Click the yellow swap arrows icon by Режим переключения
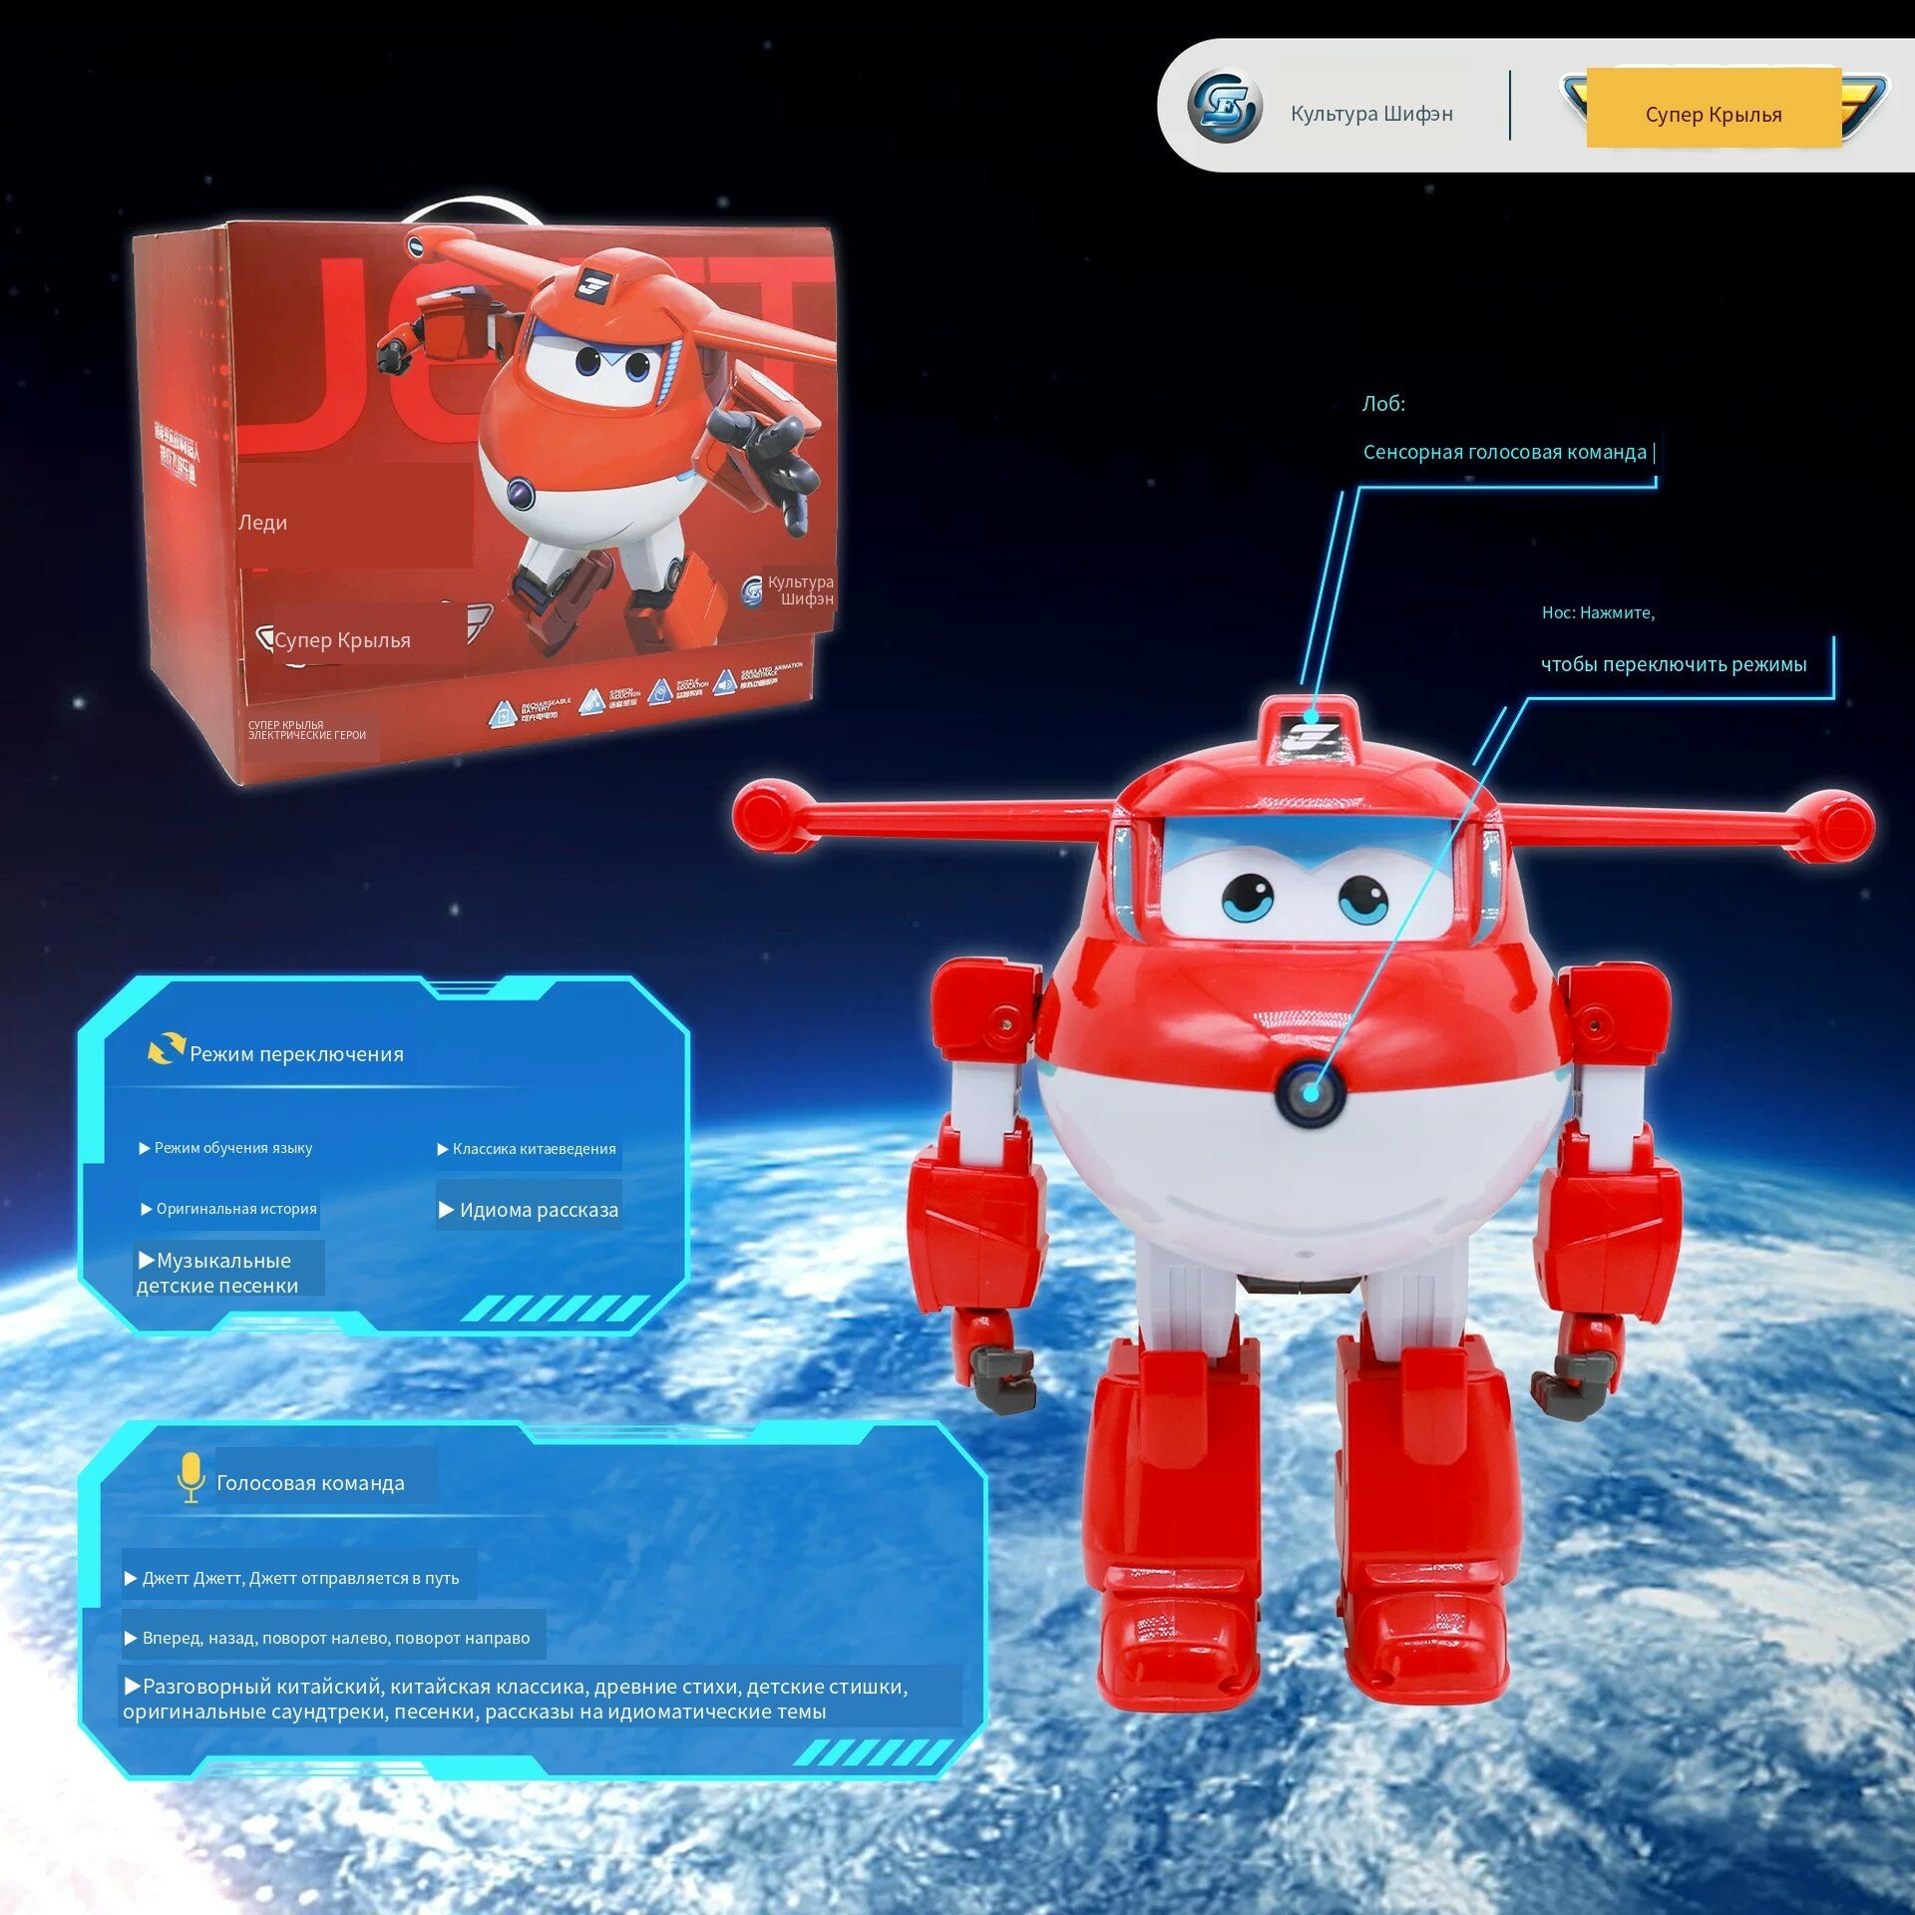 pos(166,1048)
